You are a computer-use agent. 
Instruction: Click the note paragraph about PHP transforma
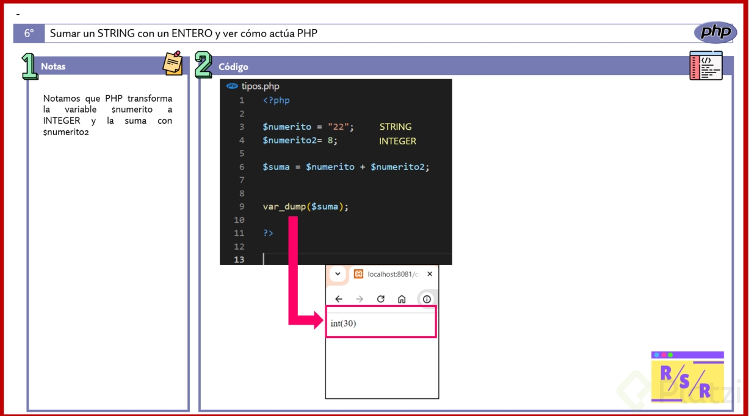click(107, 115)
